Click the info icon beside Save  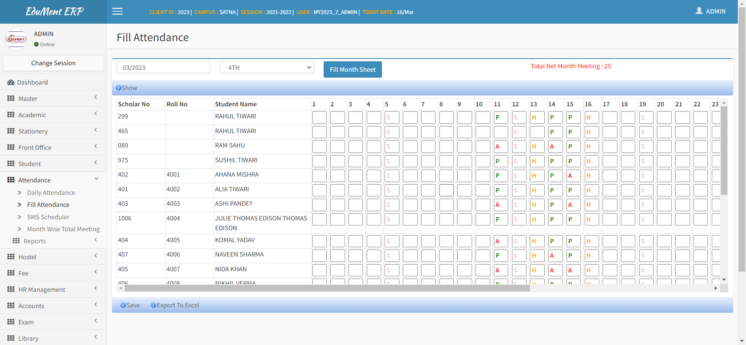[x=123, y=305]
